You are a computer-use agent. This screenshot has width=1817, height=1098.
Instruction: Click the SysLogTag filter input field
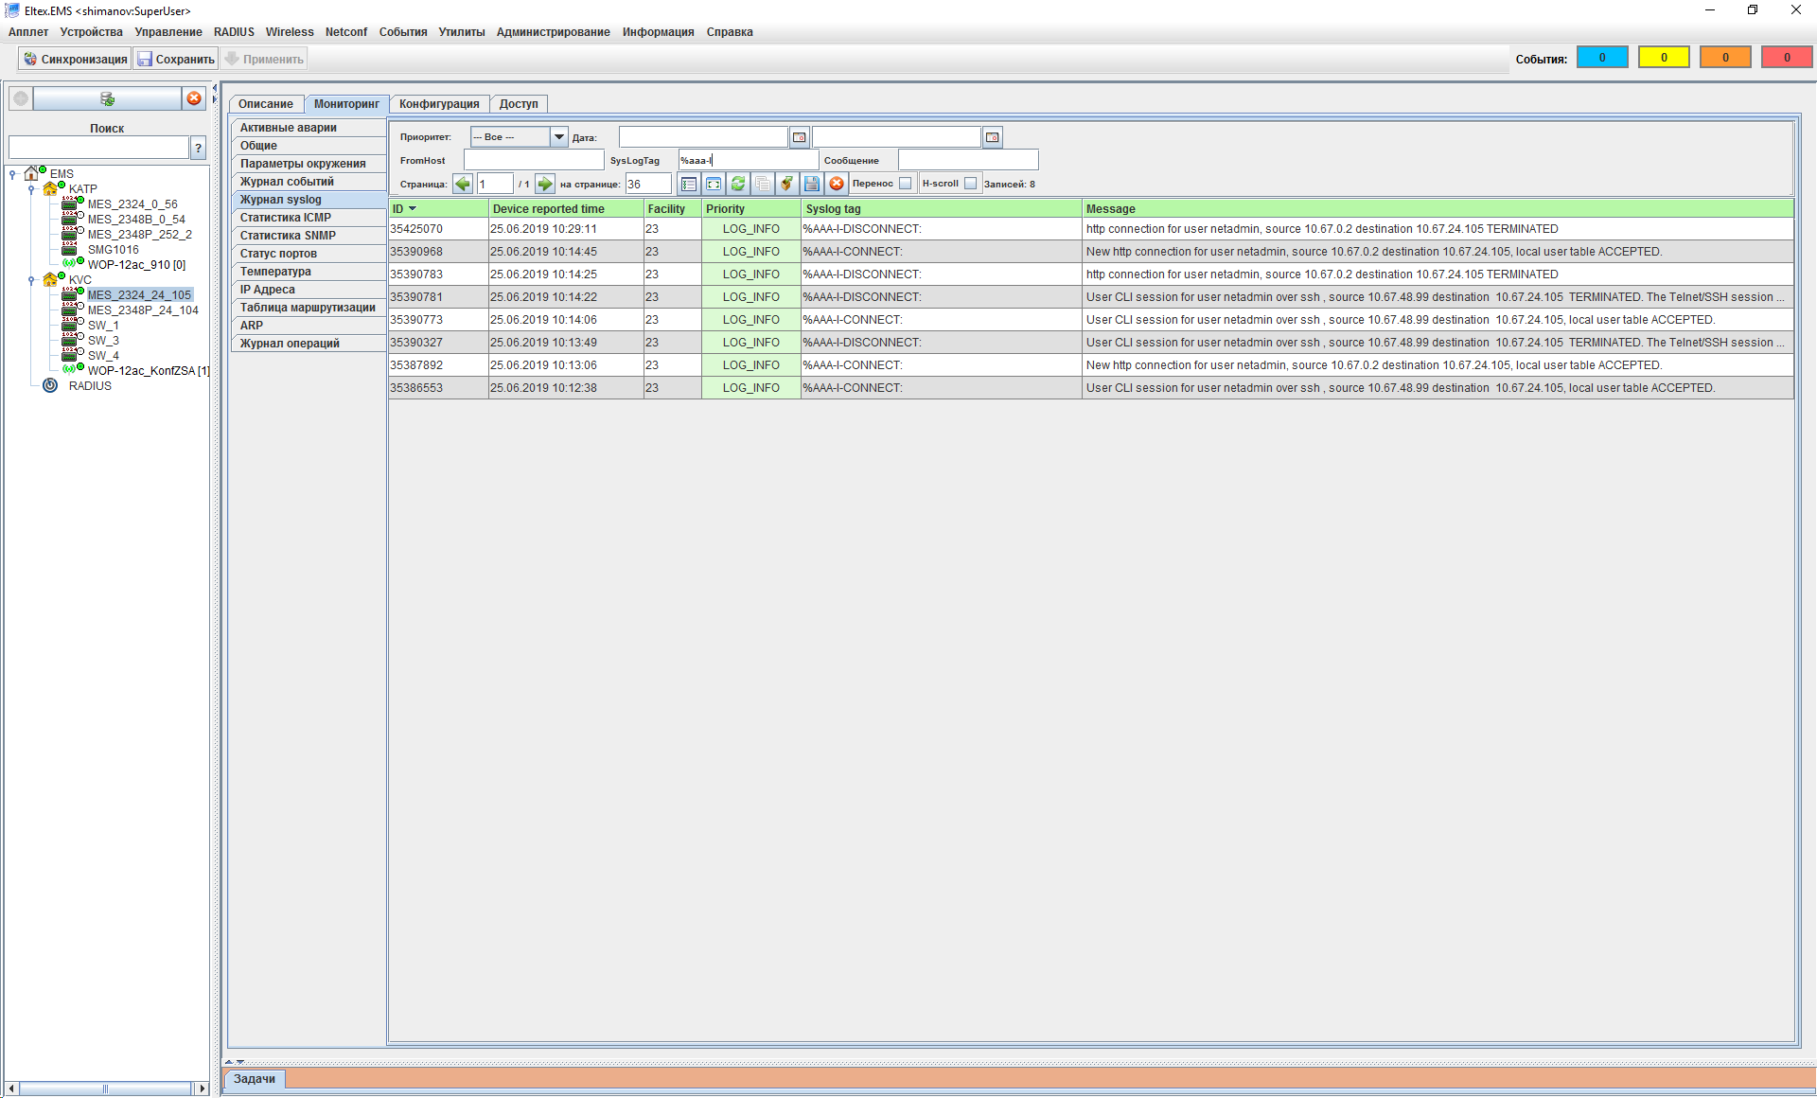pyautogui.click(x=748, y=160)
